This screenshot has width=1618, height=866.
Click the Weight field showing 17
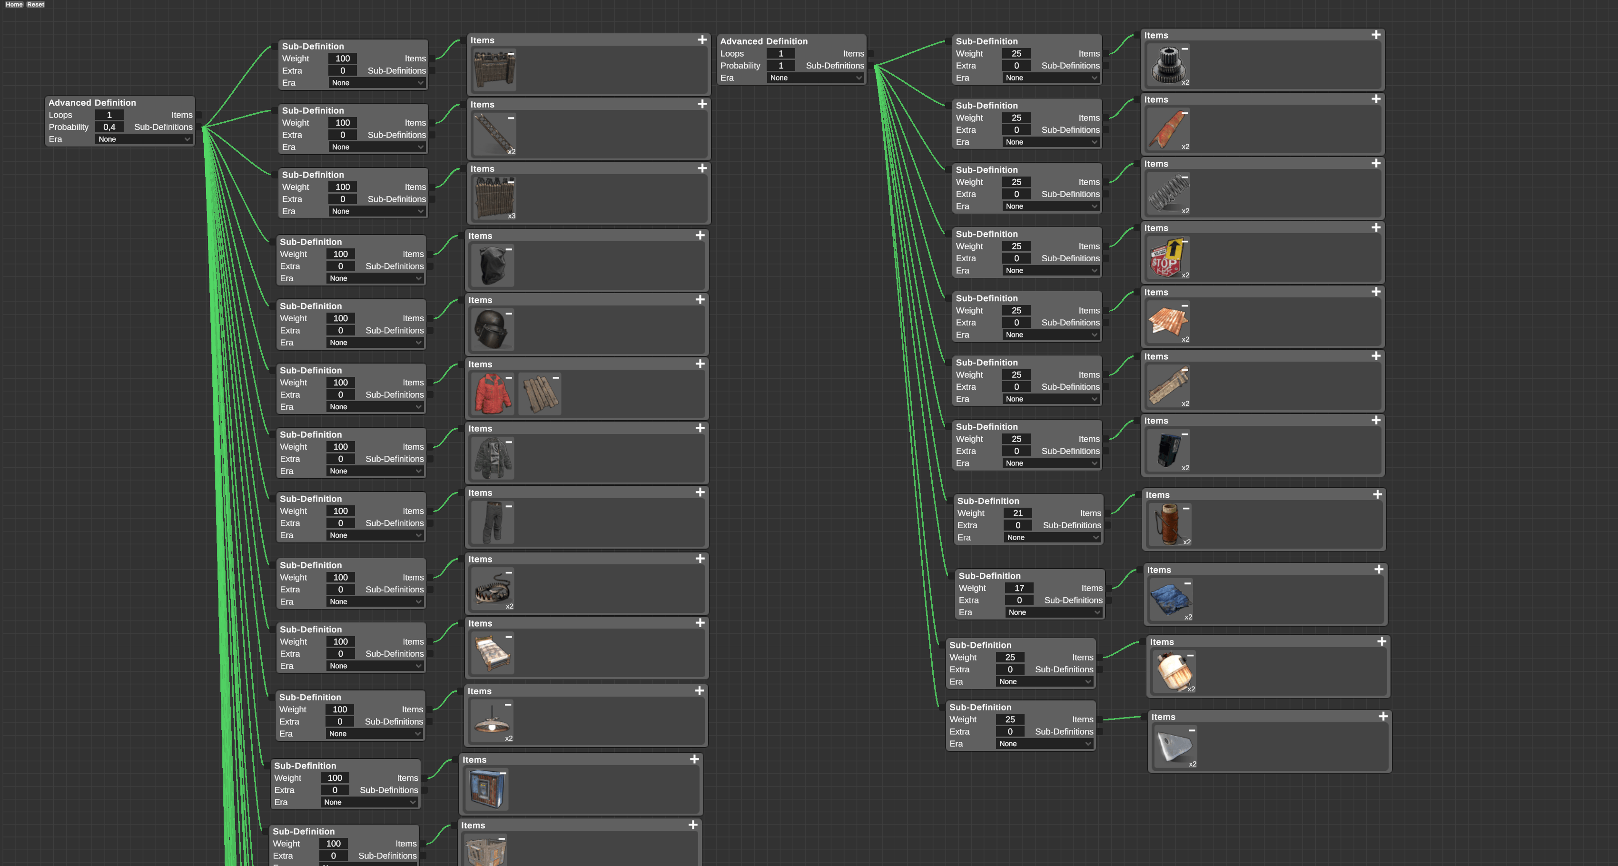point(1019,588)
